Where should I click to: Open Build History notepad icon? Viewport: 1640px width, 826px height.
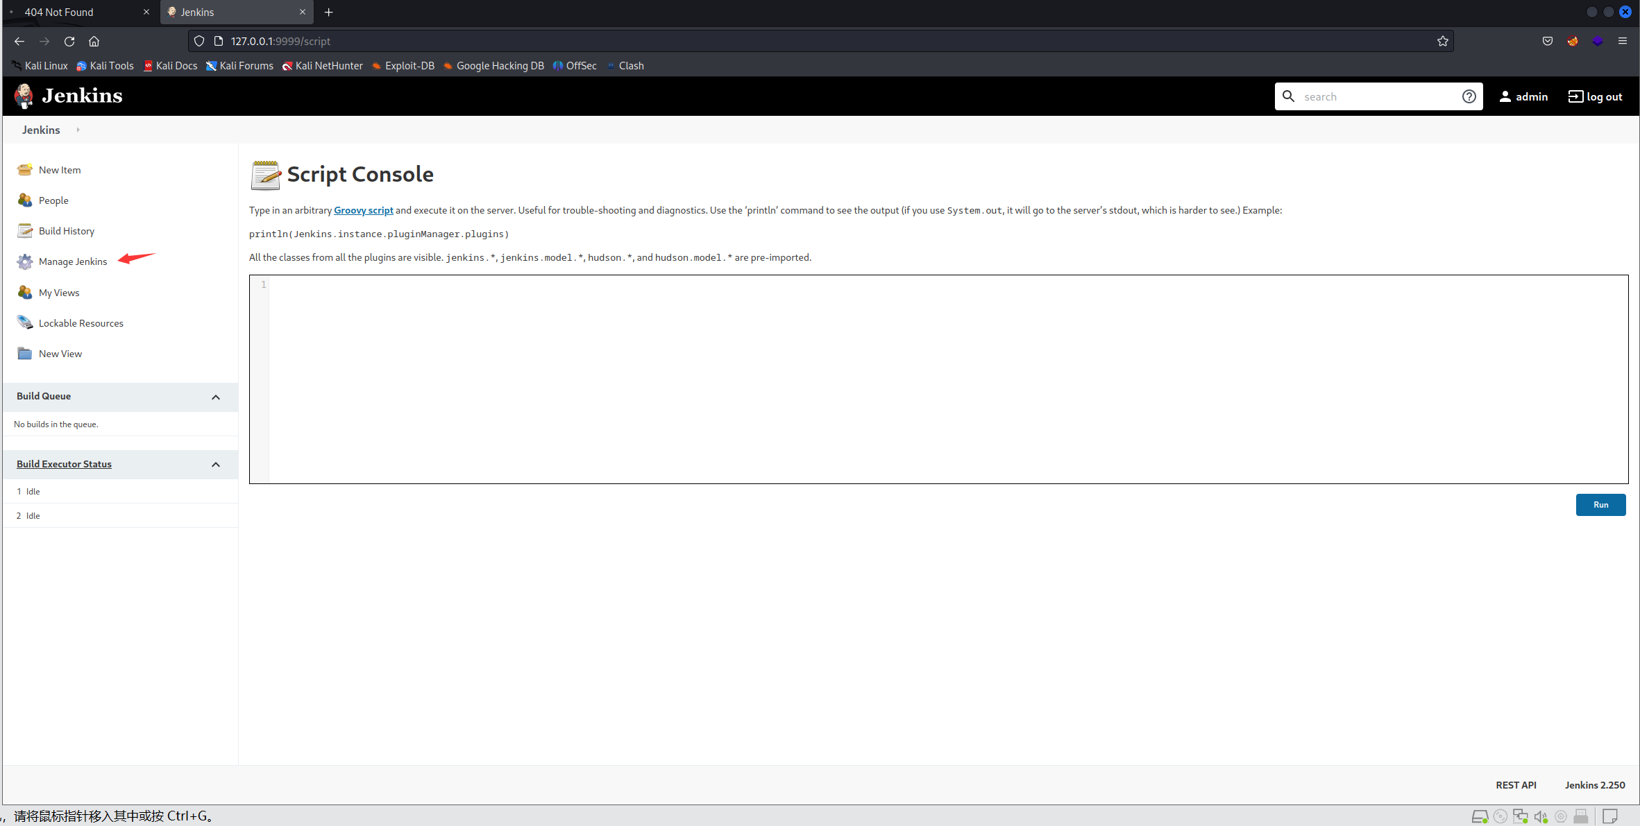tap(25, 231)
